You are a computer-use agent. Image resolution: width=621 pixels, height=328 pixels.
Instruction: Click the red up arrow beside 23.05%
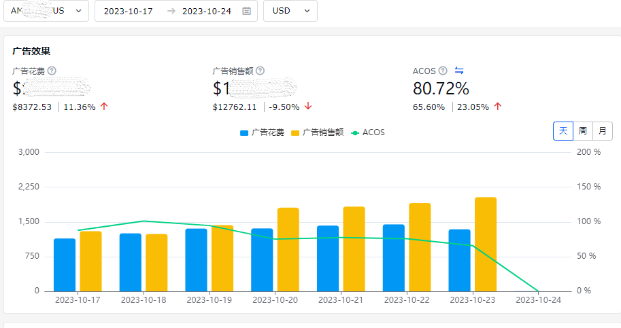498,107
